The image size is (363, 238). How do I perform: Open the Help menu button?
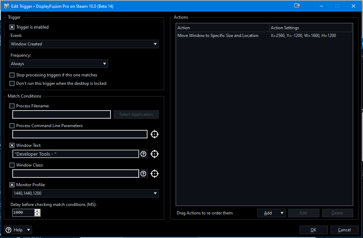pyautogui.click(x=18, y=230)
